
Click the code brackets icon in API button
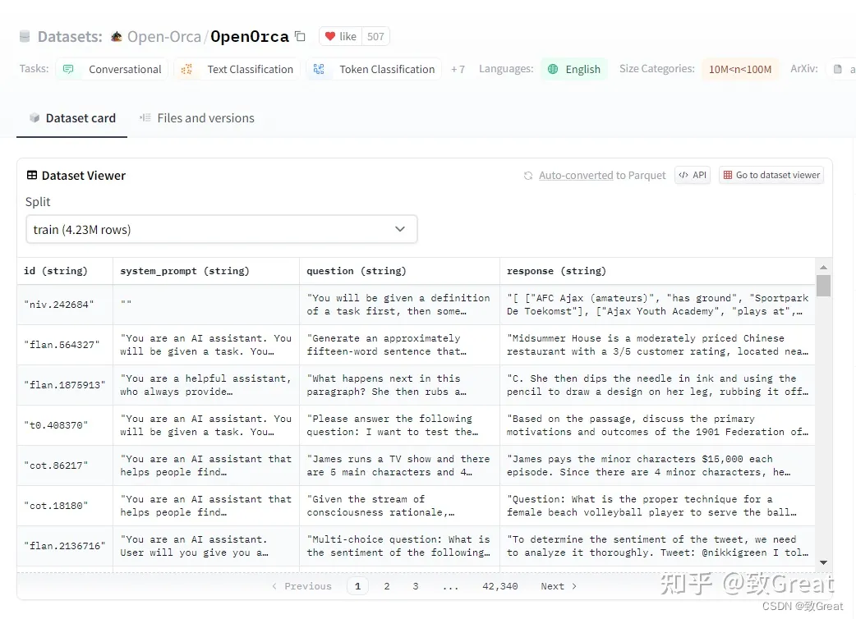(x=683, y=175)
